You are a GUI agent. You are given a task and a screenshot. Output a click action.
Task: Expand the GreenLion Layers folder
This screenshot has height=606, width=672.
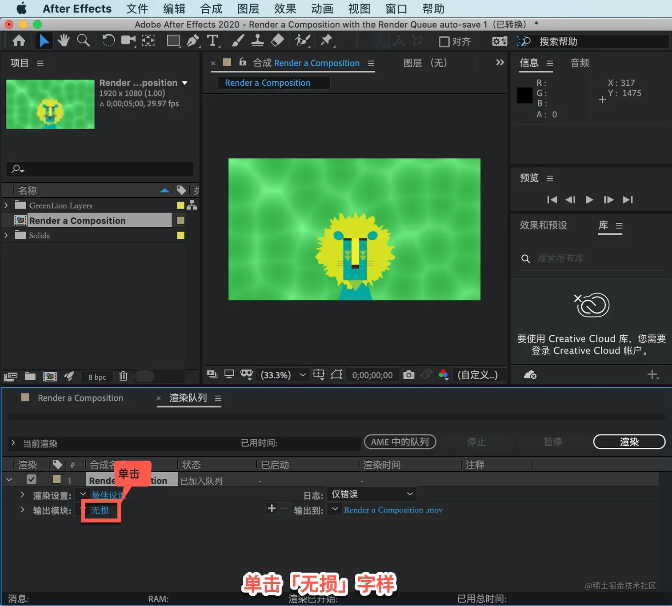pos(6,205)
